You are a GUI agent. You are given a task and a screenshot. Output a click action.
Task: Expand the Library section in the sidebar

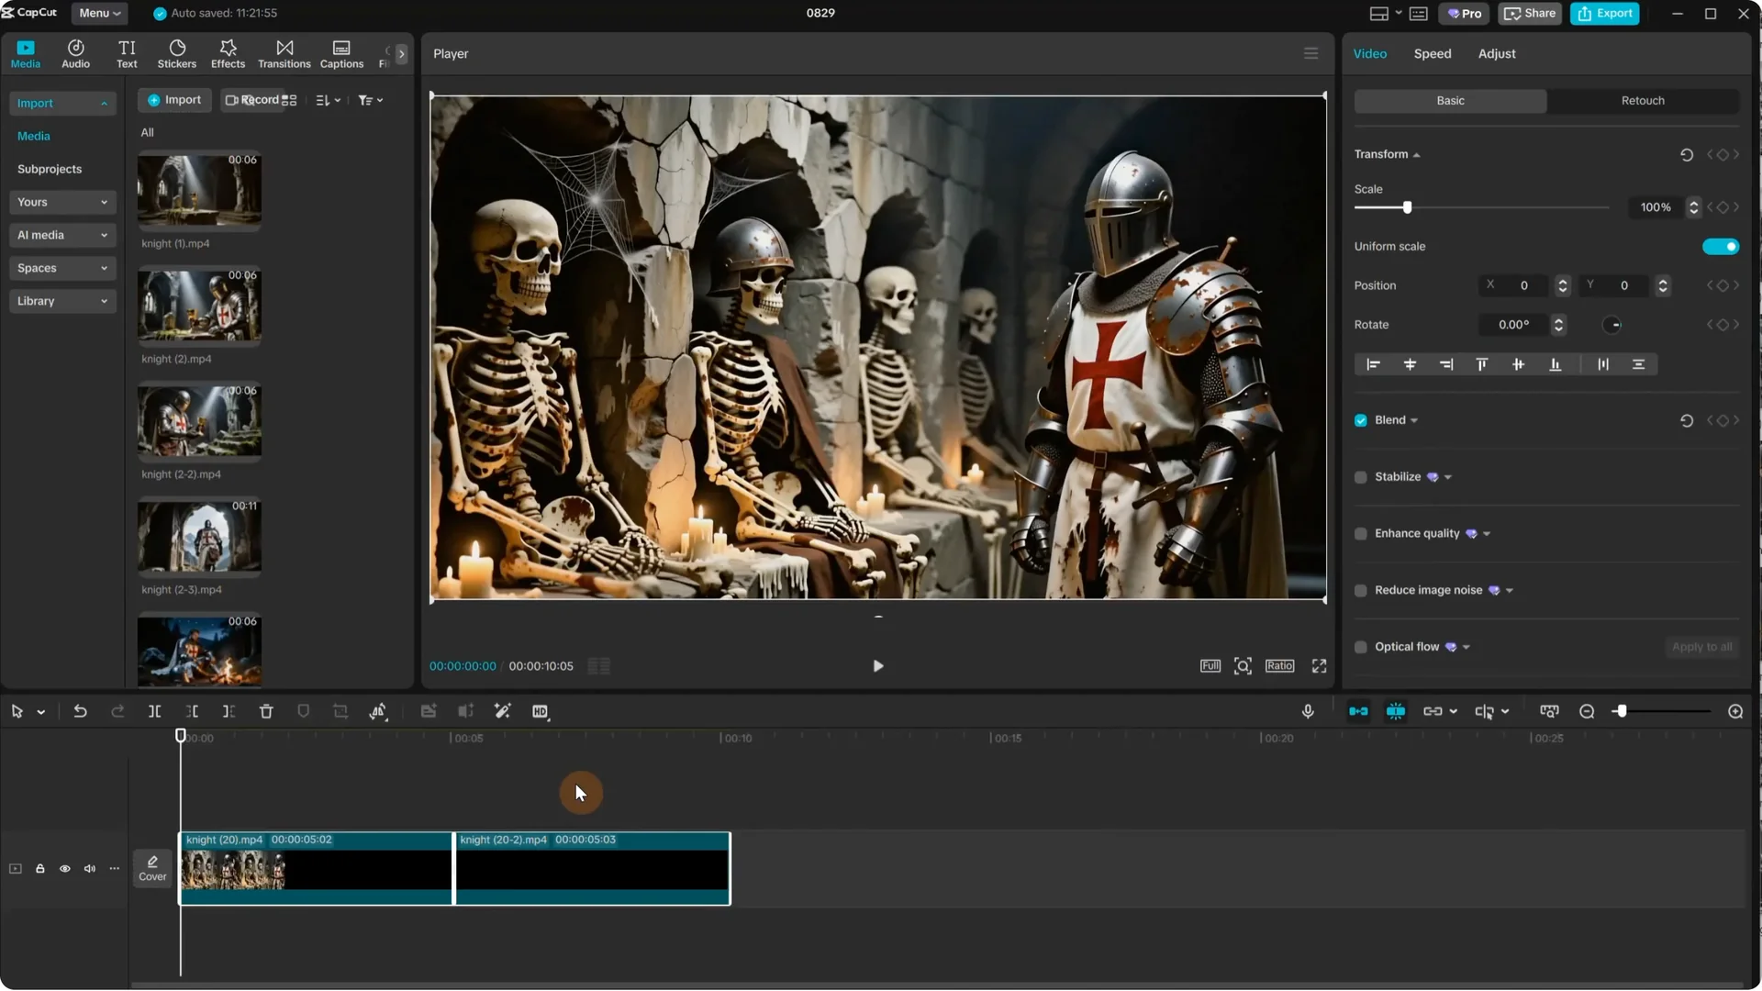(62, 301)
